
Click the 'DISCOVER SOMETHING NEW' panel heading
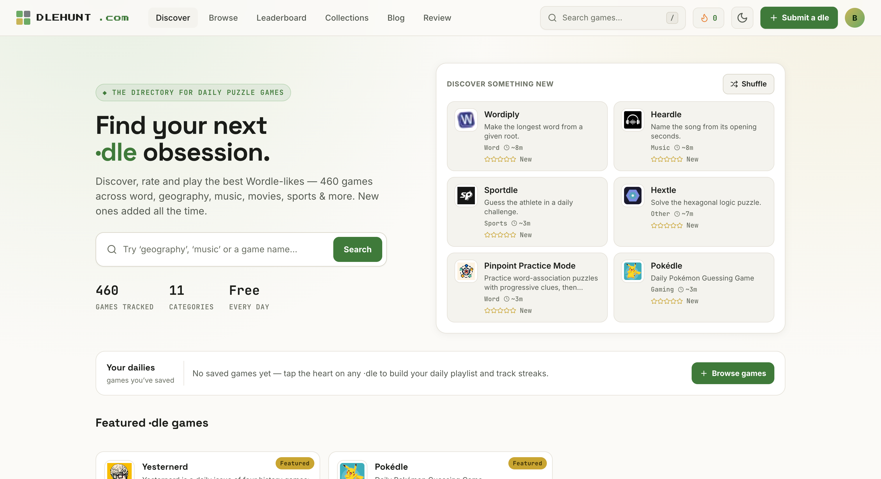[500, 84]
